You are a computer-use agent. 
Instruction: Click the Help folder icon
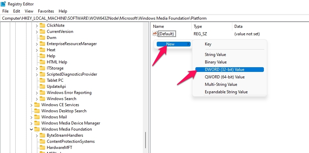pyautogui.click(x=42, y=56)
